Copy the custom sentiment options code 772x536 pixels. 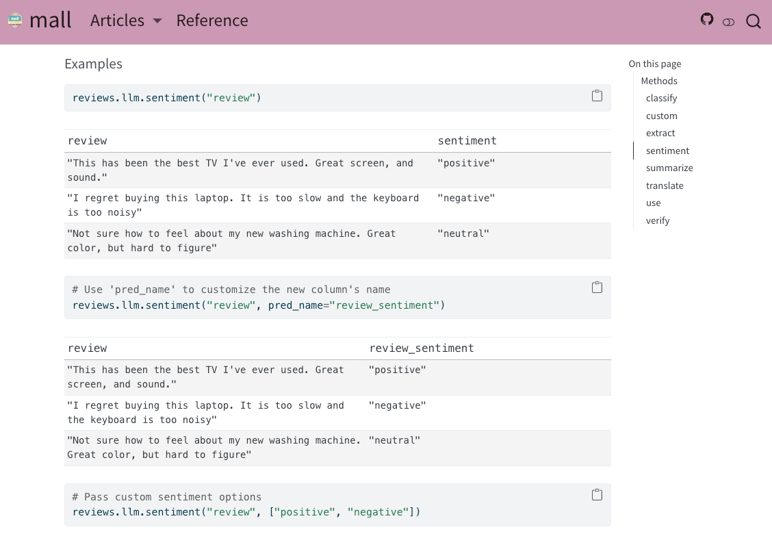point(597,495)
